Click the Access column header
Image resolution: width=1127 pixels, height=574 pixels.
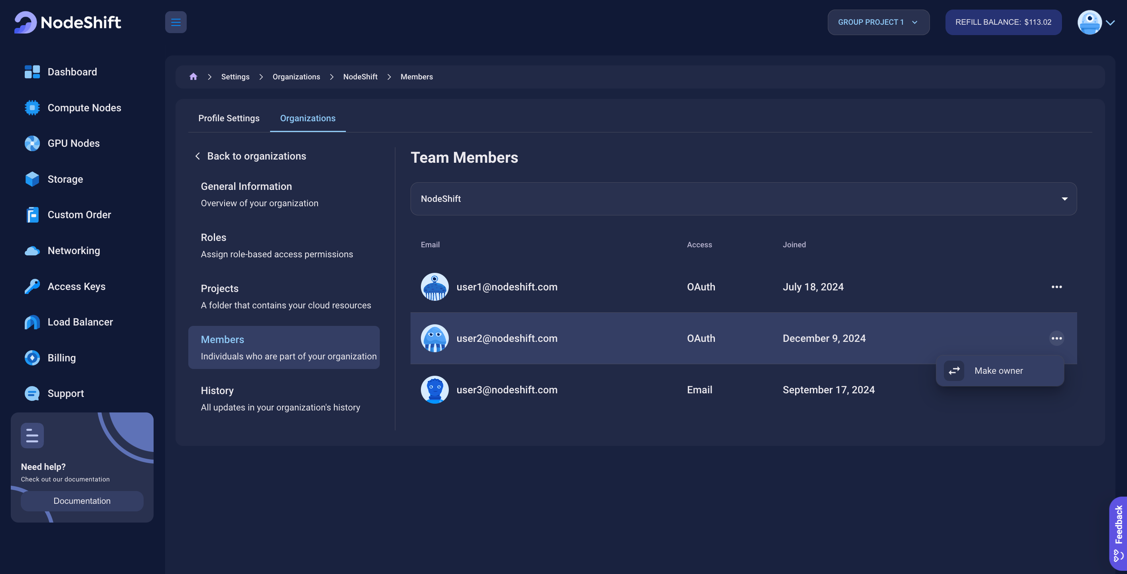[x=699, y=245]
